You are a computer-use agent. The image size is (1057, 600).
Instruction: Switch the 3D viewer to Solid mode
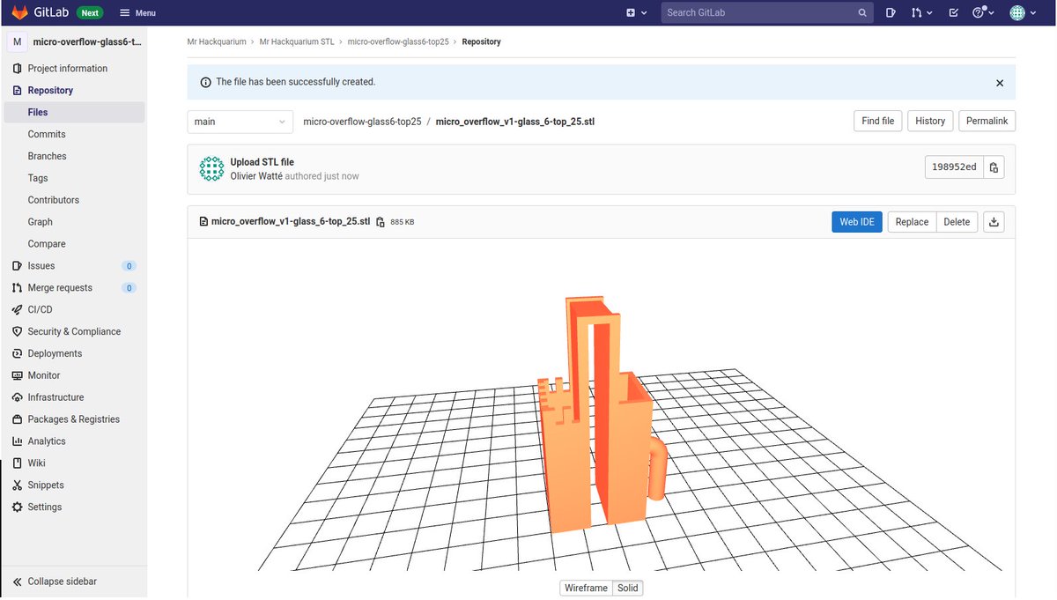[x=627, y=588]
